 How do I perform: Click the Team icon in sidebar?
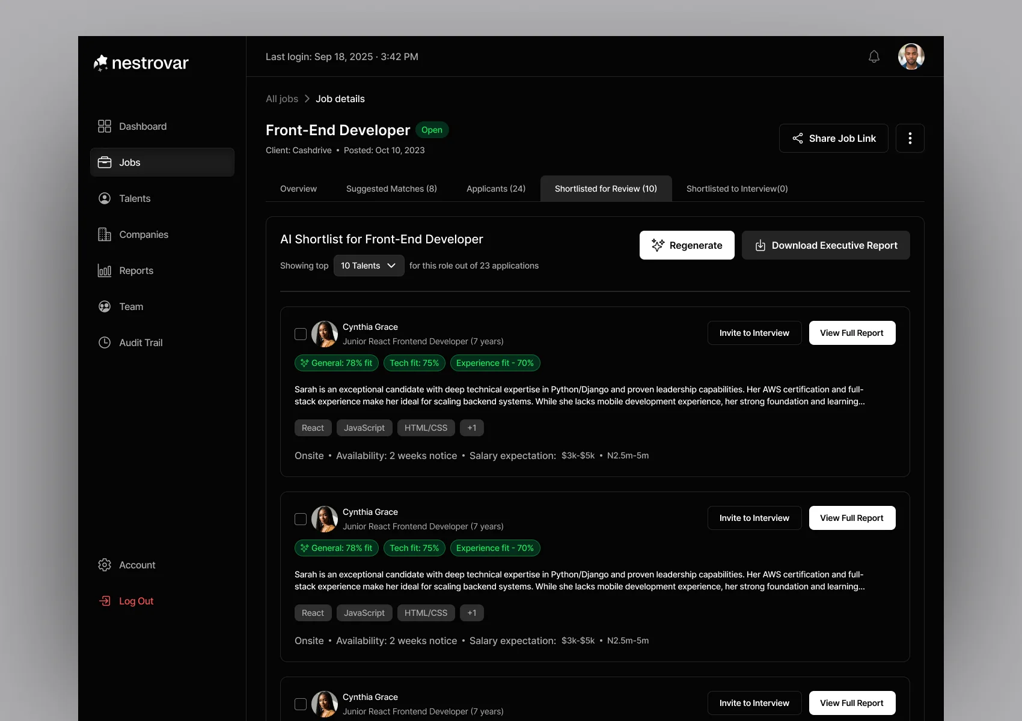[105, 306]
